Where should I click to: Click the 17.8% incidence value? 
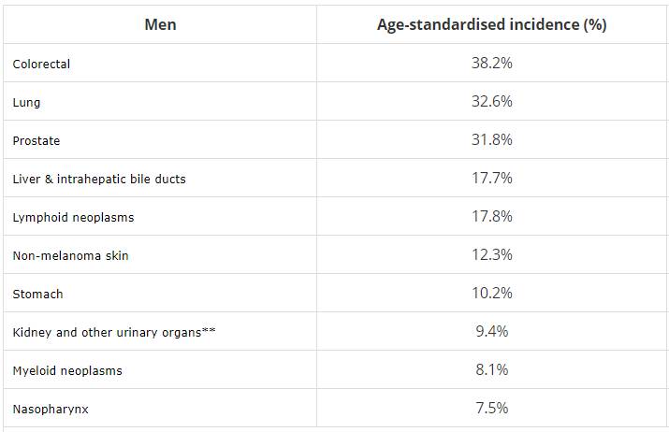(491, 217)
